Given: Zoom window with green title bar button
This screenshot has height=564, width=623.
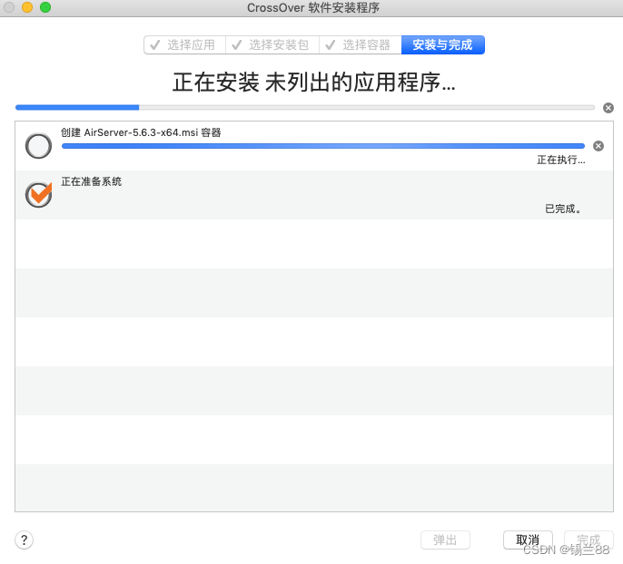Looking at the screenshot, I should tap(45, 7).
